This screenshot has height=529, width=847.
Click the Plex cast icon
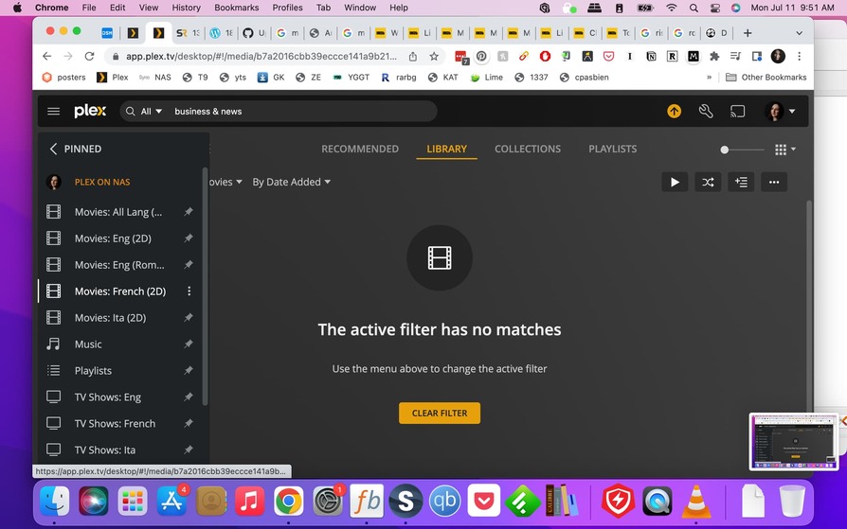point(737,112)
